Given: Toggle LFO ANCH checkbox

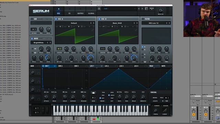Looking at the screenshot, I should [x=109, y=95].
